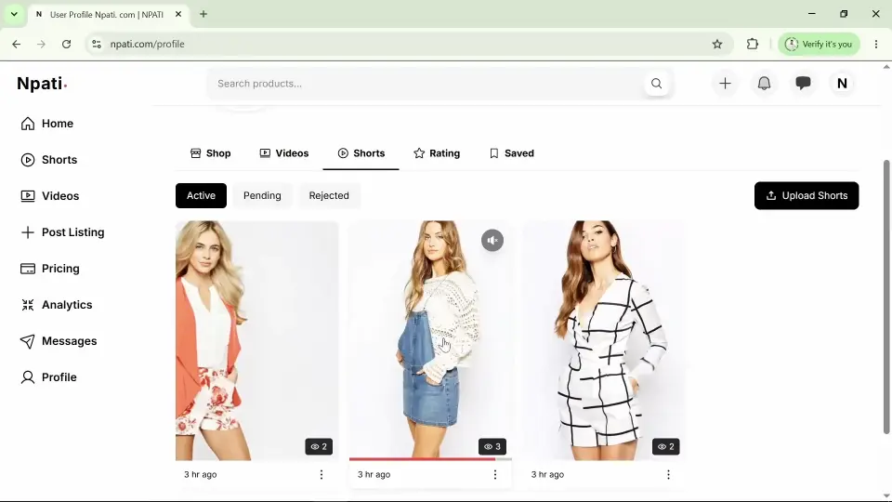Click view count on first short

319,447
